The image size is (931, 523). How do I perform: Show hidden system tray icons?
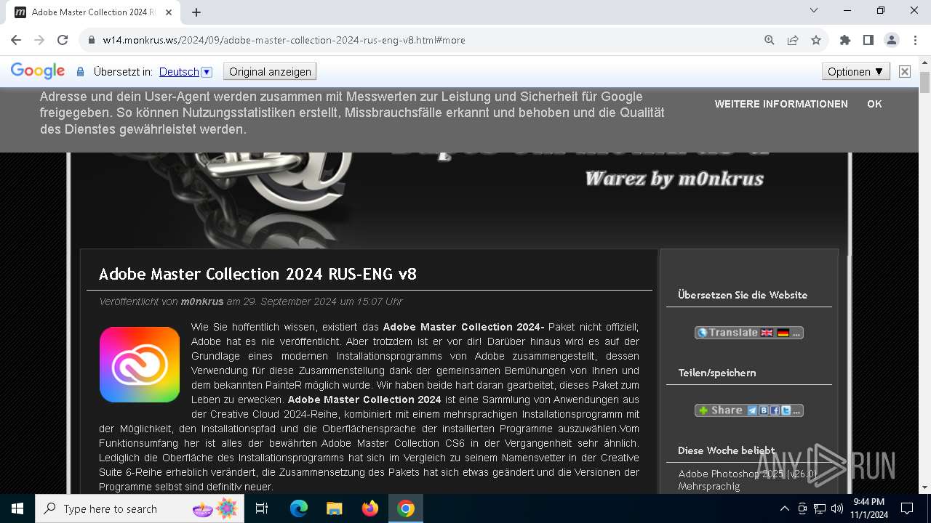click(784, 508)
